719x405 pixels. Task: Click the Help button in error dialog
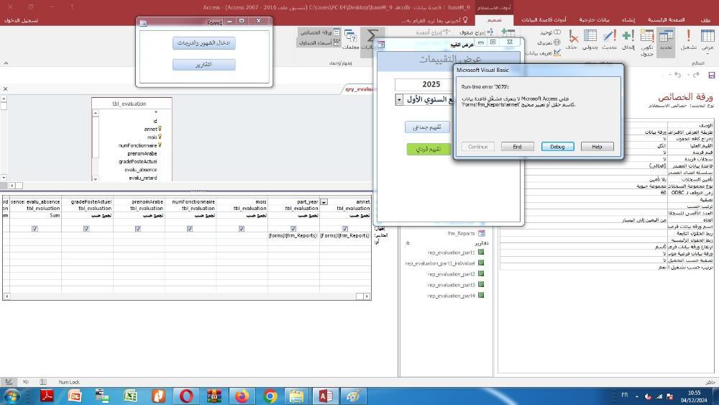597,147
